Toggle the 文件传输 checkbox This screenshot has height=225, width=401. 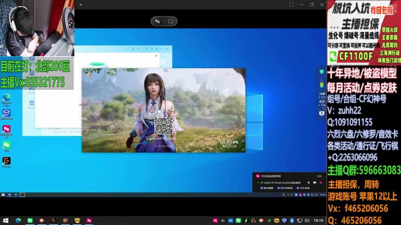point(298,188)
